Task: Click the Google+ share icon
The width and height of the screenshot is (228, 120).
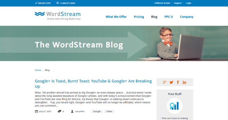Action: (x=165, y=82)
